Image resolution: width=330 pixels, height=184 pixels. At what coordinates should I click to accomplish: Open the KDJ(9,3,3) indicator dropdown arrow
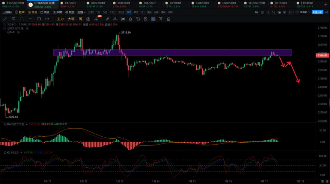[21, 153]
